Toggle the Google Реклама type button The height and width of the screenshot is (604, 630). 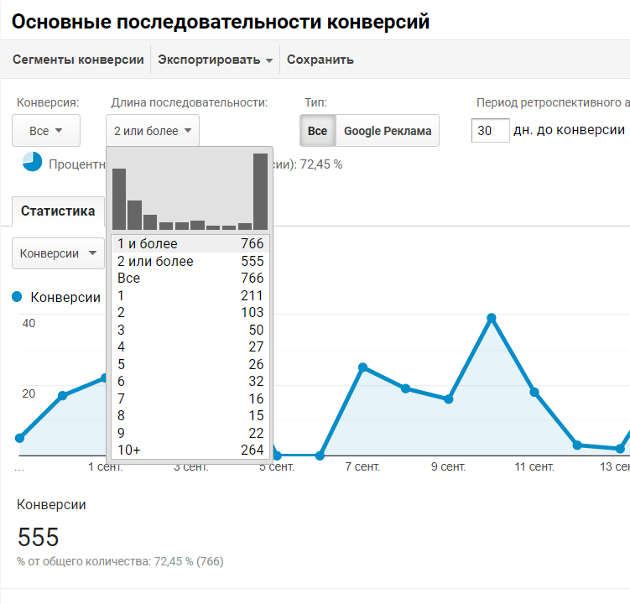(388, 131)
